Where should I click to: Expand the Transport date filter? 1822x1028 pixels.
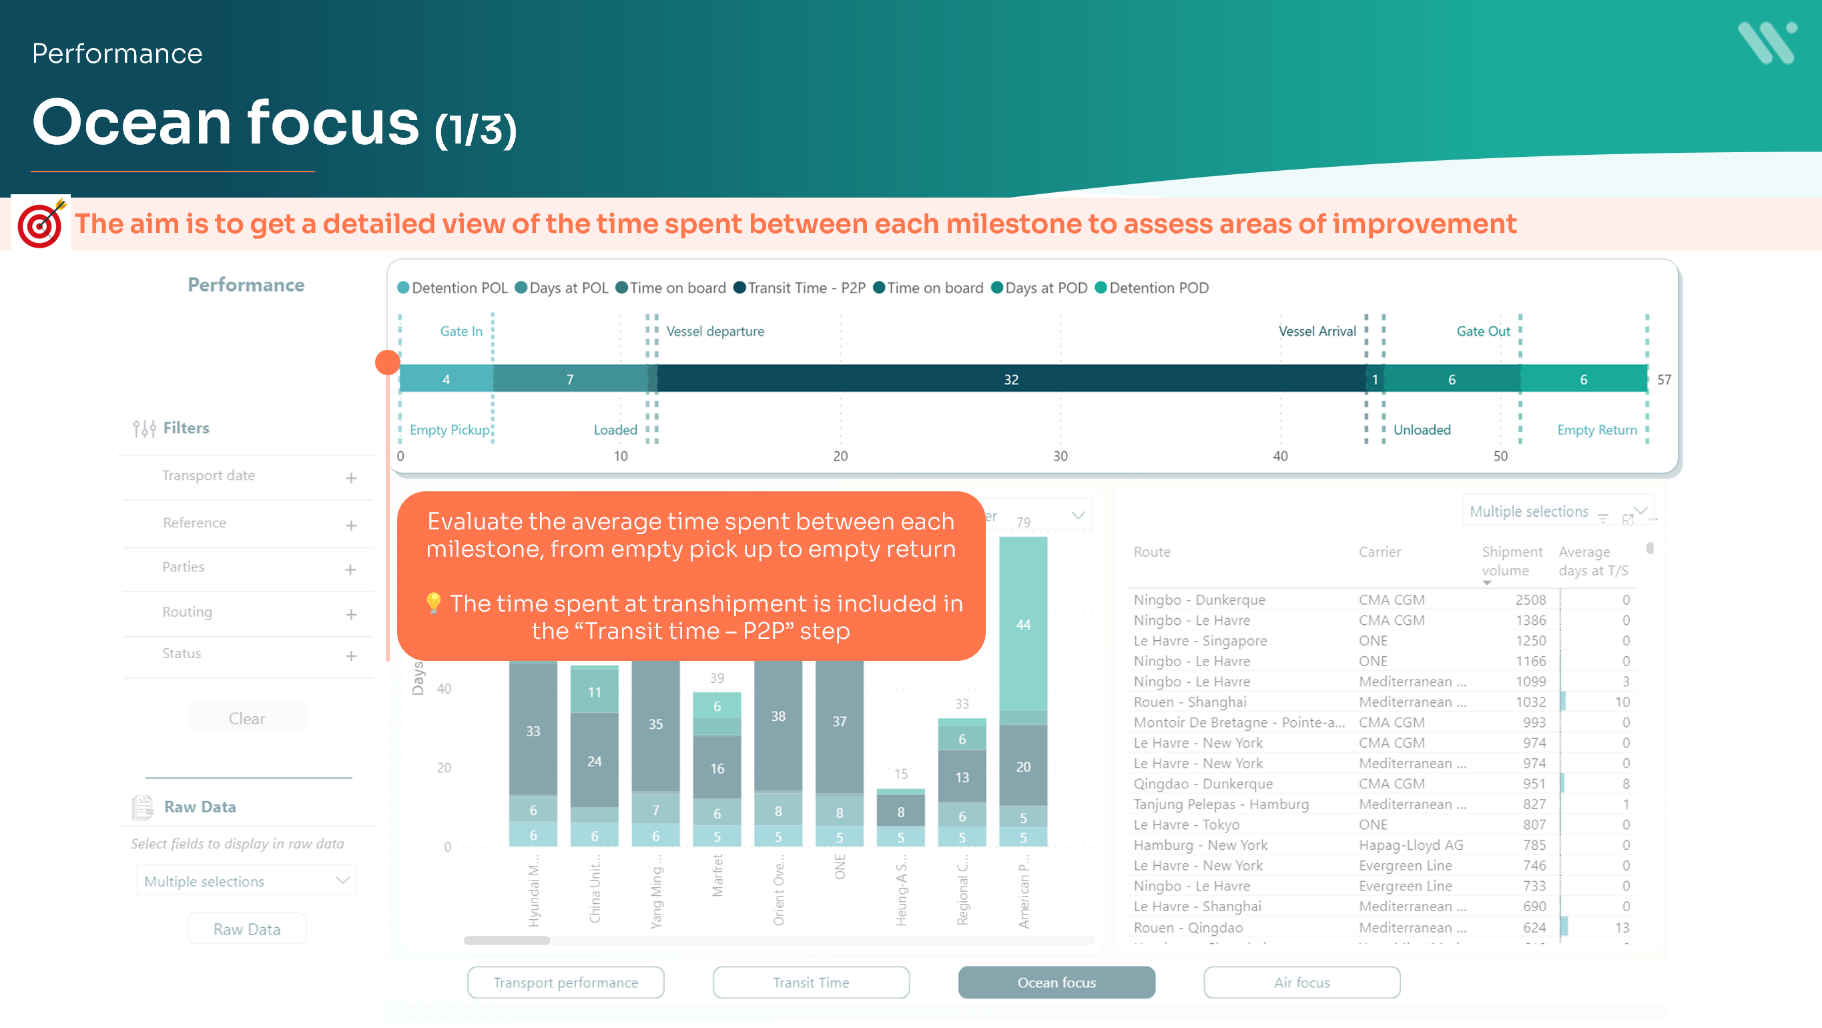tap(351, 478)
